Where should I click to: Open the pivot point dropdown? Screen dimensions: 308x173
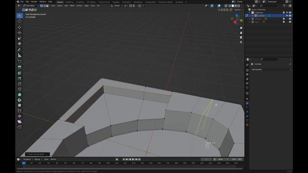tap(126, 6)
